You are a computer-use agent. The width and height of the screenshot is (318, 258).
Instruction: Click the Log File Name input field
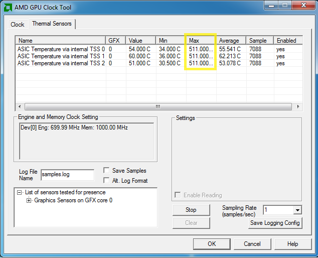point(68,175)
